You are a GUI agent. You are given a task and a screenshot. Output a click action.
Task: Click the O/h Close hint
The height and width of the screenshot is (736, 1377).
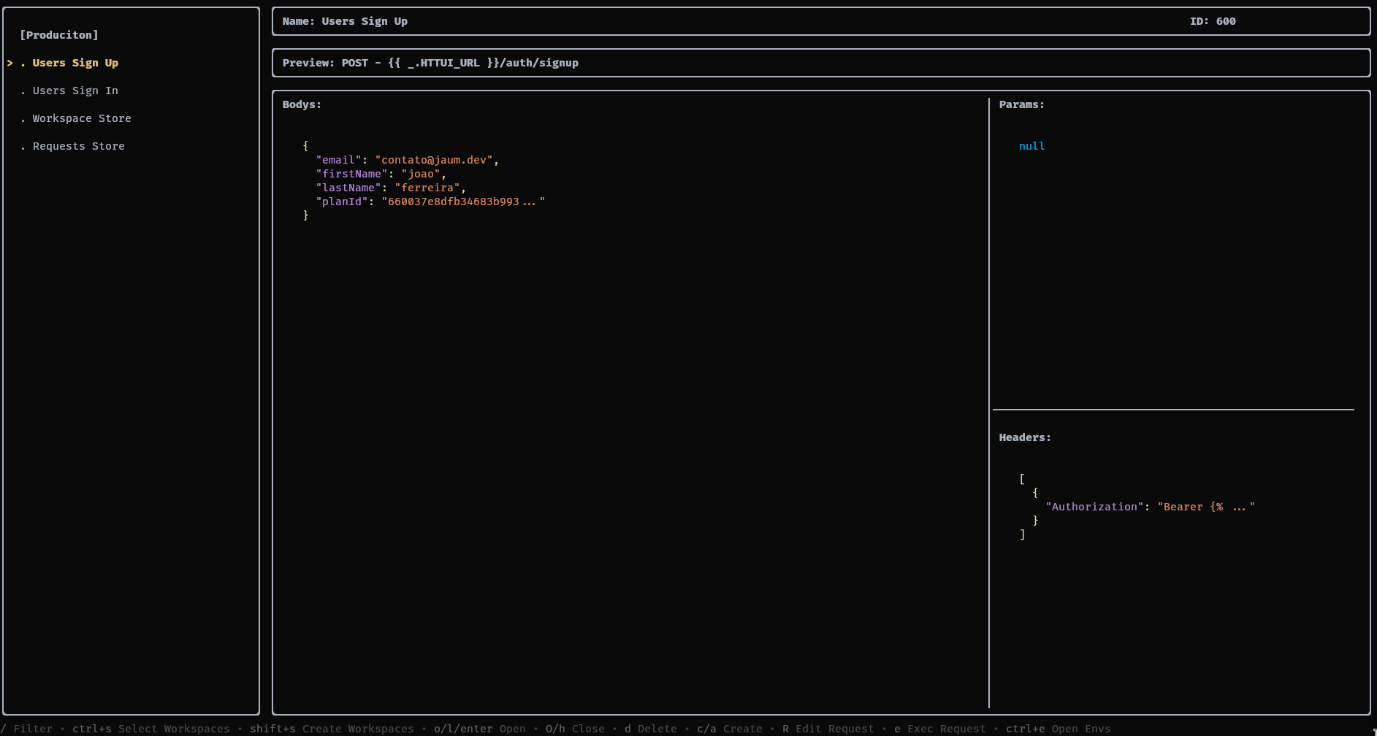pos(575,729)
